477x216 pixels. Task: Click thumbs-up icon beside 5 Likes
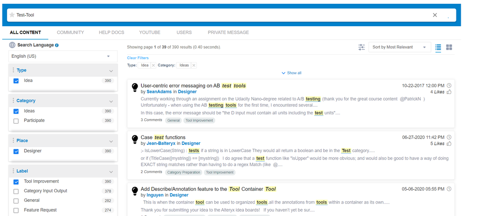point(449,144)
